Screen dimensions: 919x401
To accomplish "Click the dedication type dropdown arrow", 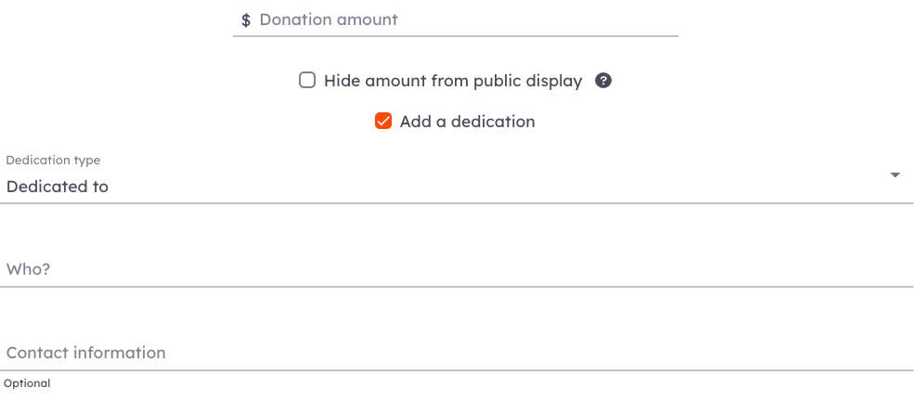I will pyautogui.click(x=895, y=175).
